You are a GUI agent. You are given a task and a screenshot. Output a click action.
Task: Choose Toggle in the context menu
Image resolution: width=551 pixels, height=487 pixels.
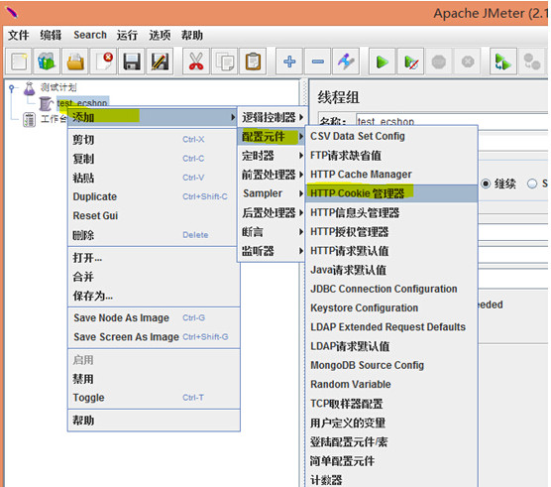(x=154, y=398)
